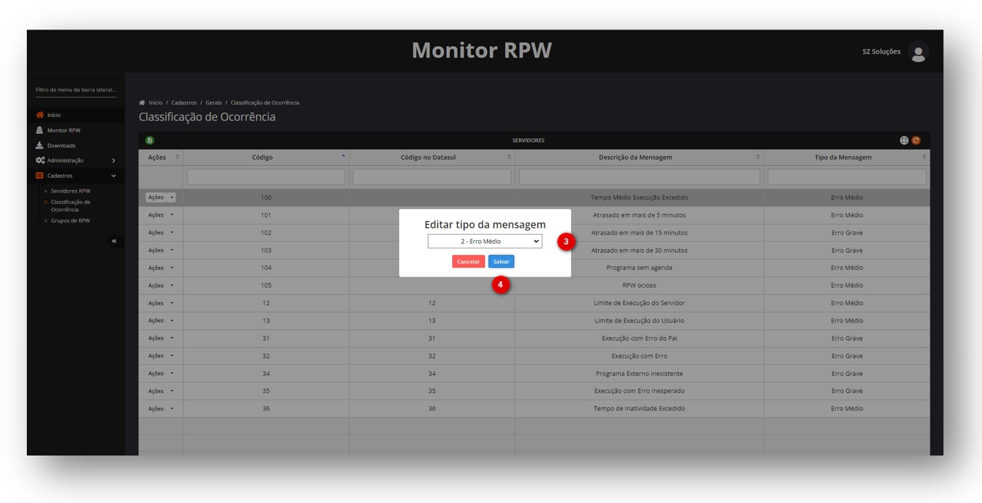Go to Cadastros via the breadcrumb link

pyautogui.click(x=184, y=103)
